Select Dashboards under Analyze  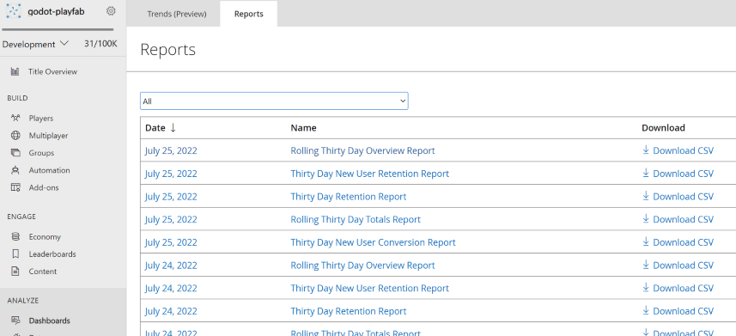(49, 321)
